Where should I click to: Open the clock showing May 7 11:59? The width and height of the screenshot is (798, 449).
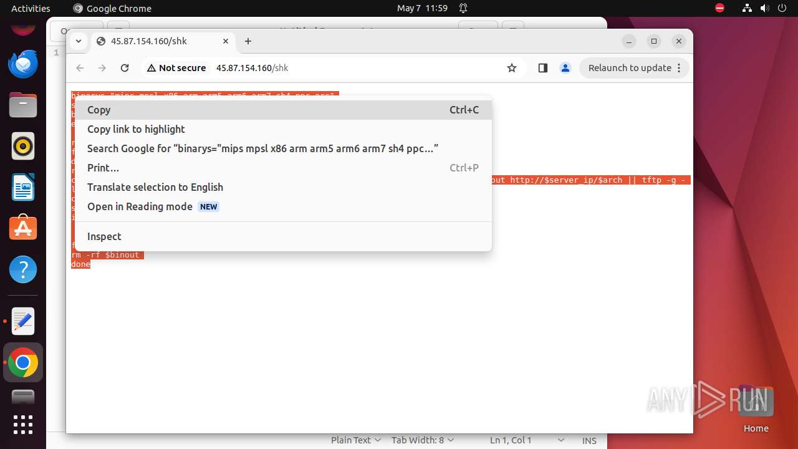point(422,8)
